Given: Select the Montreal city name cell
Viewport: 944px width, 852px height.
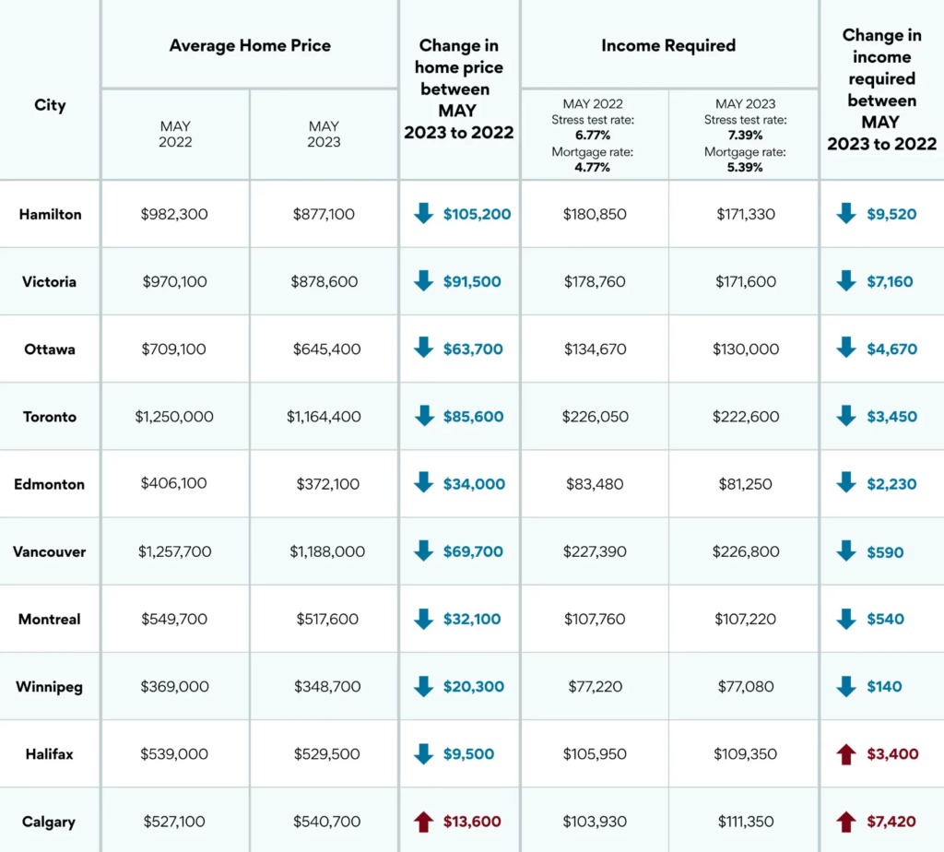Looking at the screenshot, I should 51,619.
